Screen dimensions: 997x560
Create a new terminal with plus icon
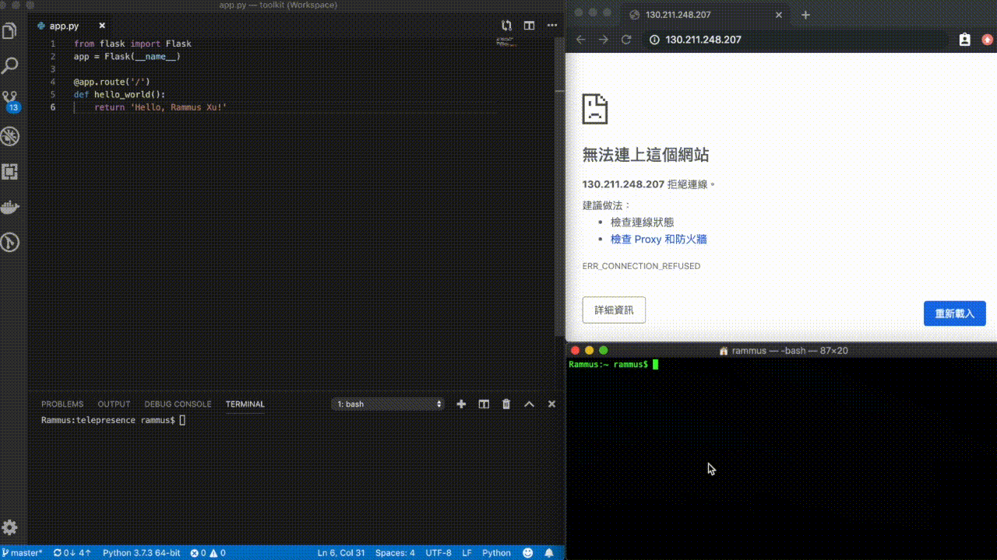[461, 404]
